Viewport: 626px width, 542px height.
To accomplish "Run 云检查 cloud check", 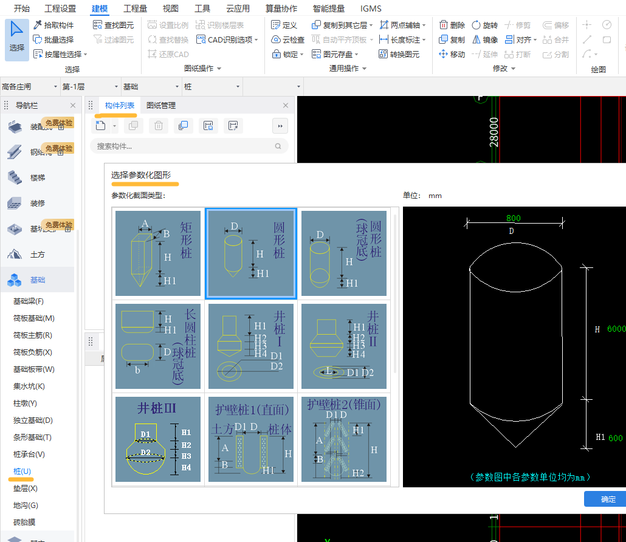I will [288, 39].
